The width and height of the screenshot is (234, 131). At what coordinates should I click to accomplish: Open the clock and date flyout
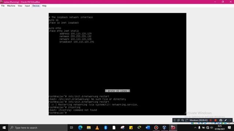pos(220,128)
